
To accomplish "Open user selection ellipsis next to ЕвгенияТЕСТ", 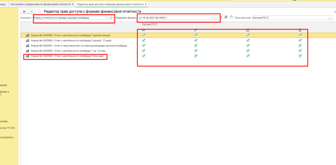I will pos(331,18).
